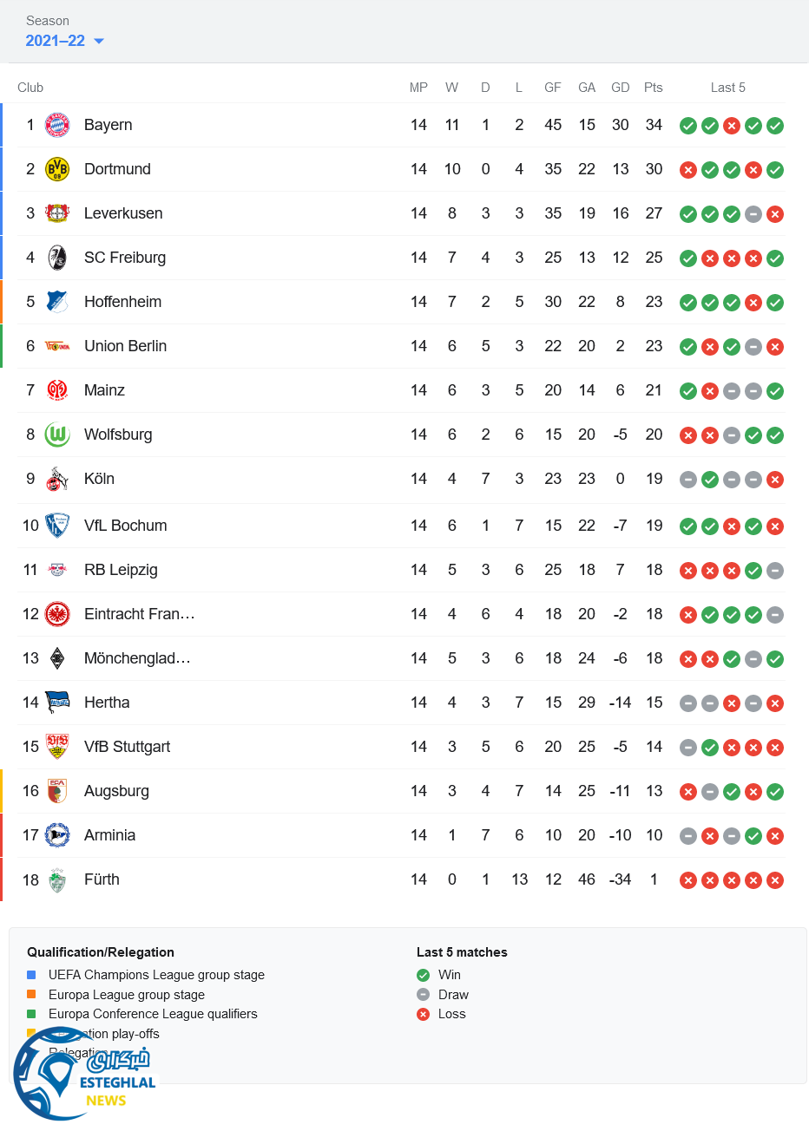Click the Leverkusen club crest
This screenshot has width=809, height=1144.
pos(57,213)
